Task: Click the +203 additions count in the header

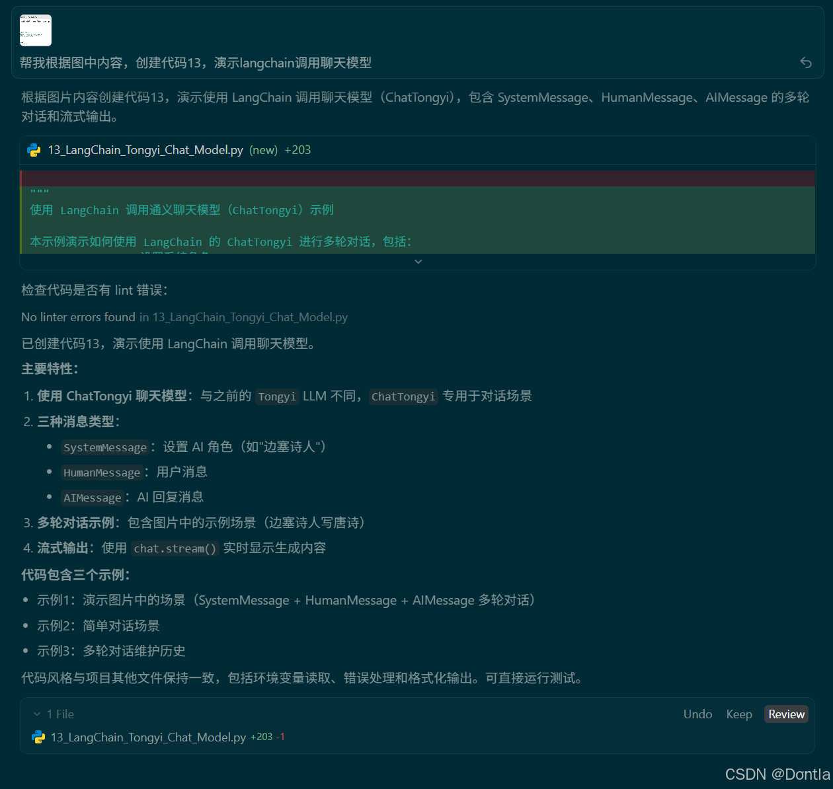Action: click(297, 150)
